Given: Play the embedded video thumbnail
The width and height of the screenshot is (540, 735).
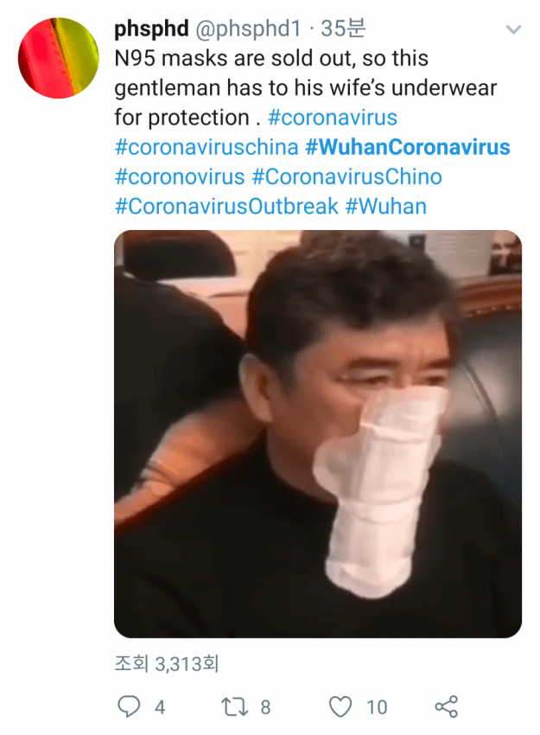Looking at the screenshot, I should tap(318, 433).
